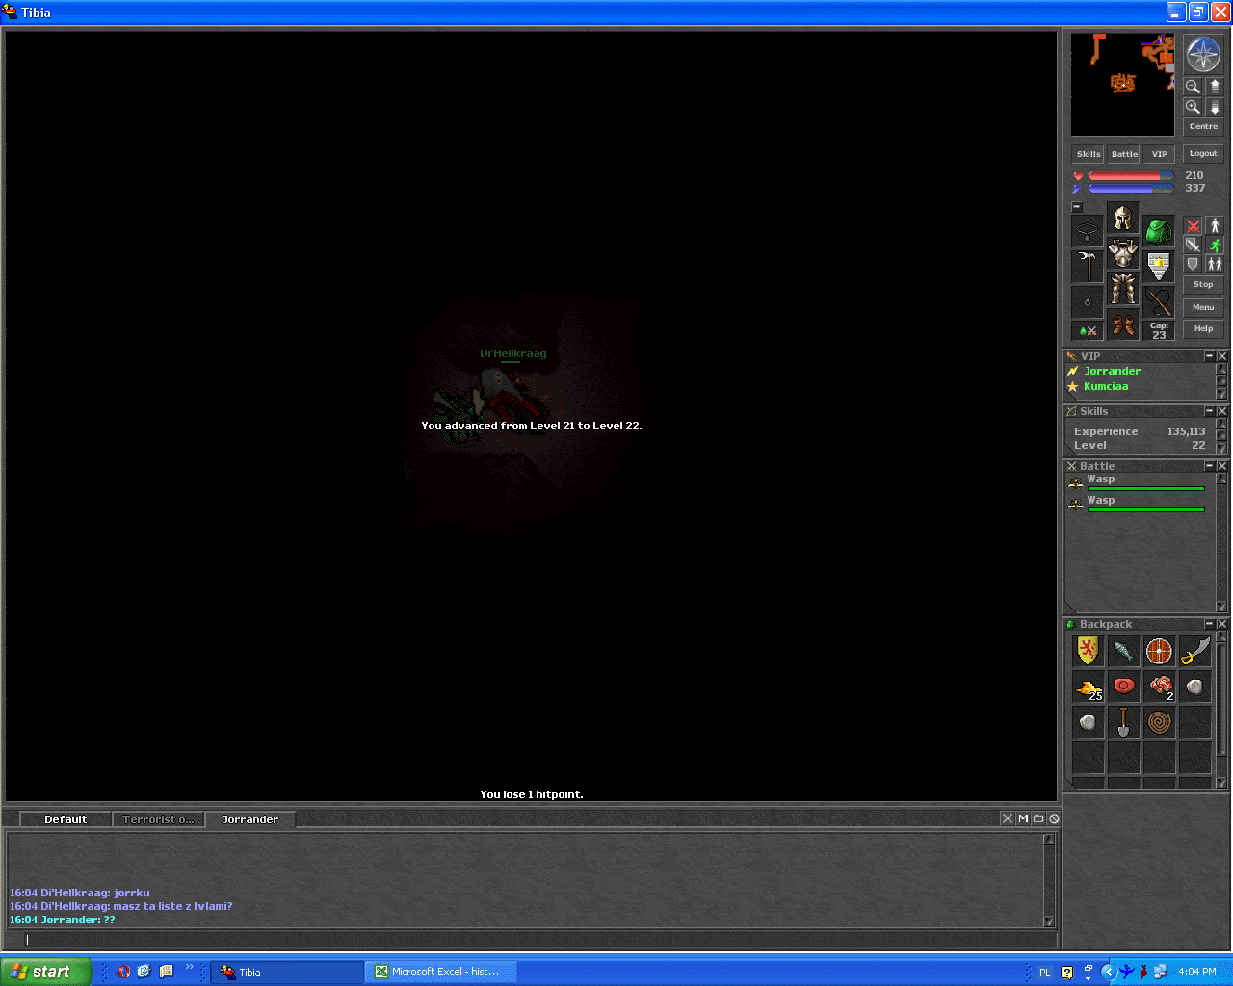The width and height of the screenshot is (1233, 986).
Task: Select the crown shield slot
Action: (1159, 267)
